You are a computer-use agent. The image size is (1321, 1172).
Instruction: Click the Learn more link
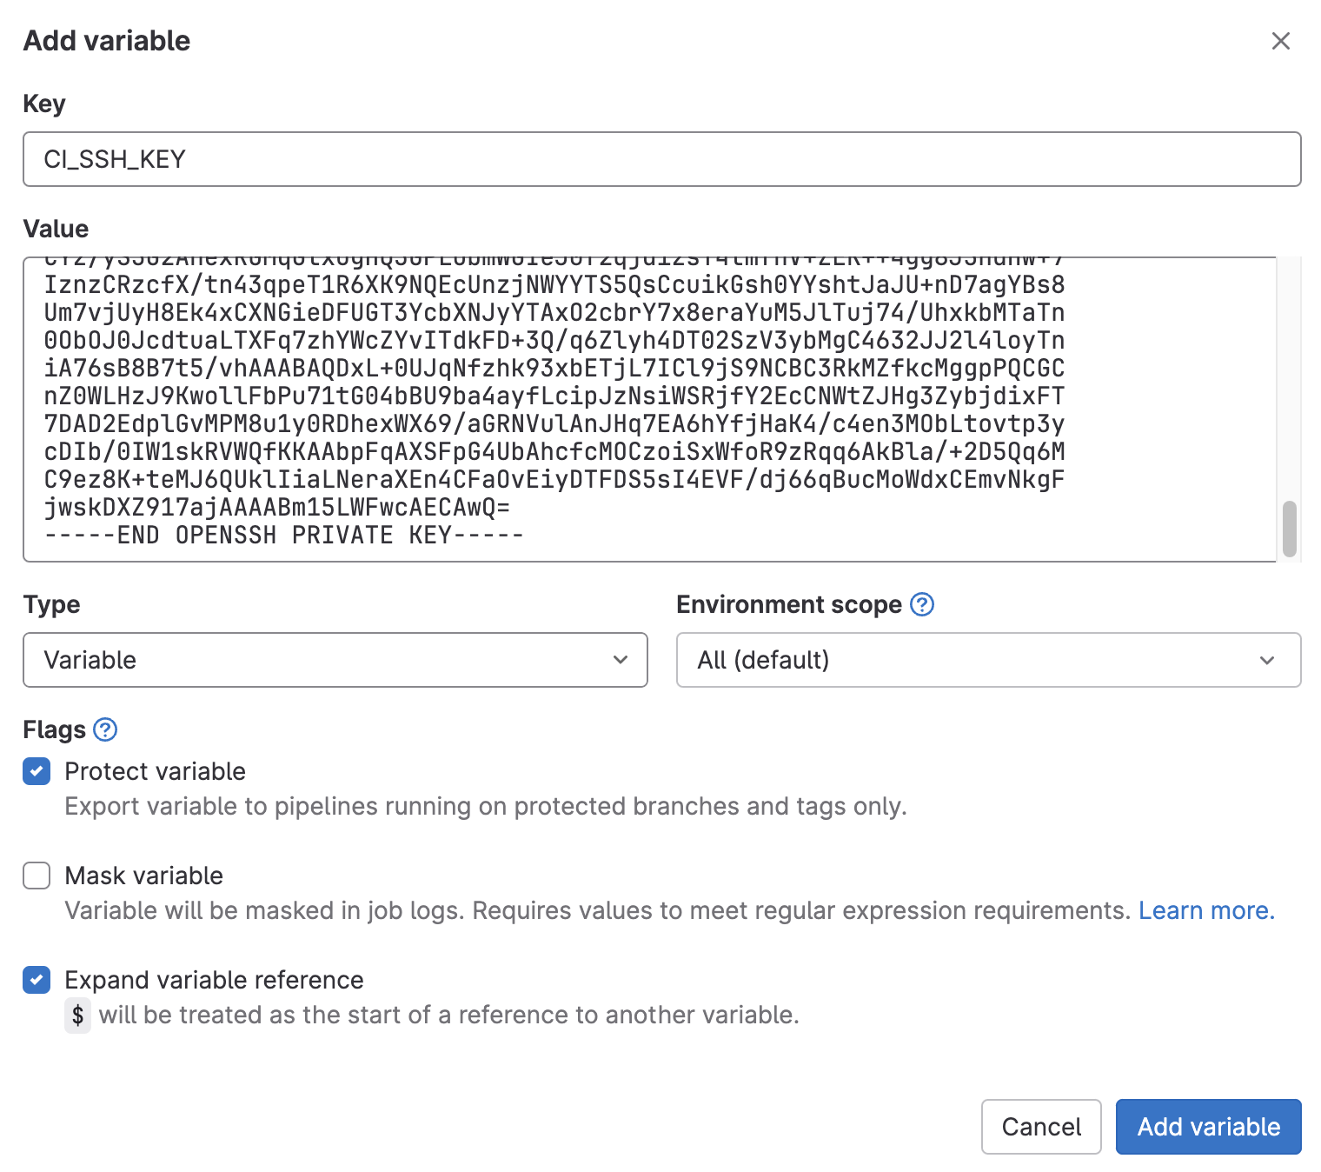[x=1206, y=910]
